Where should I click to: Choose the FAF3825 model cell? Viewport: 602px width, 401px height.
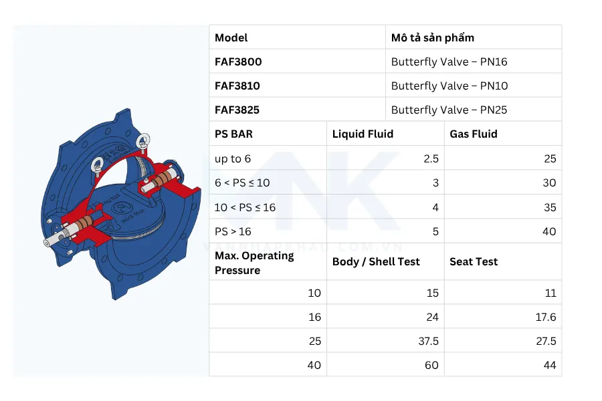pos(237,110)
